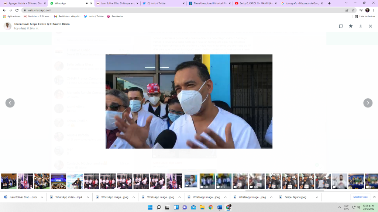Open Microsoft Word from taskbar
Viewport: 378px width, 212px height.
click(x=219, y=207)
